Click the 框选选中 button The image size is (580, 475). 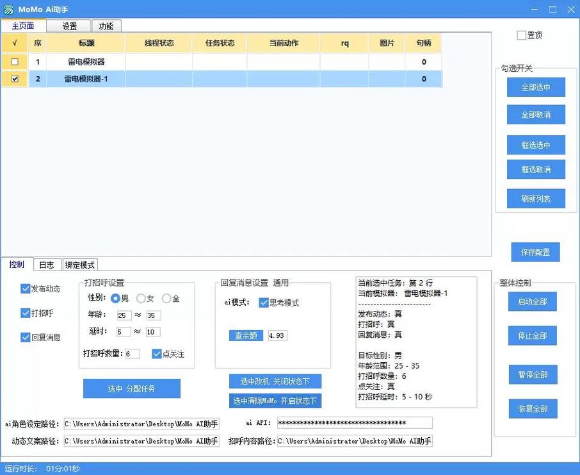tap(536, 145)
